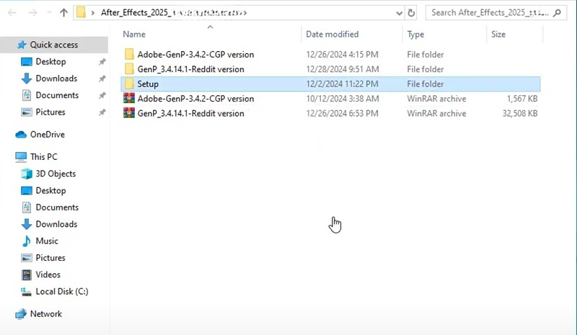Screen dimensions: 577x335
Task: Open Pictures under This PC
Action: pos(50,258)
